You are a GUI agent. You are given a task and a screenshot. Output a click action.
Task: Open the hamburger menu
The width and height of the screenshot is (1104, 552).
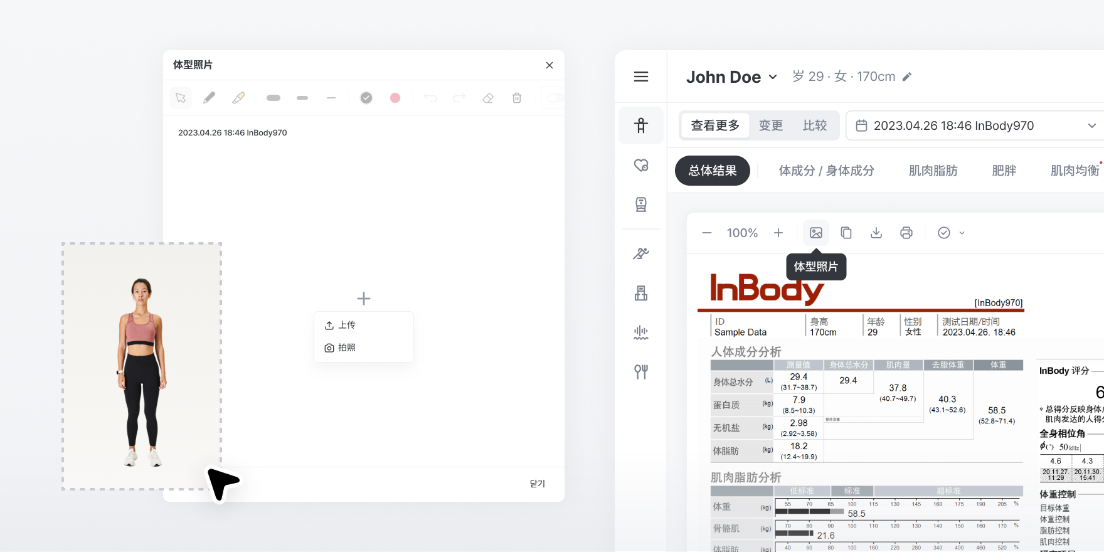[x=641, y=77]
